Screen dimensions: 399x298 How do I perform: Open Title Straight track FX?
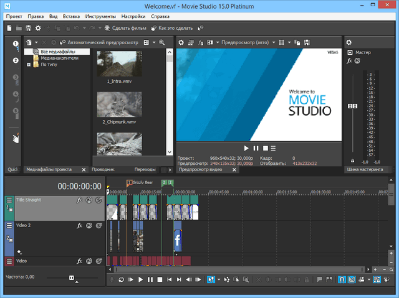pyautogui.click(x=79, y=200)
